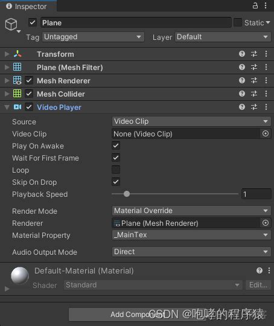
Task: Open Default-Material context menu
Action: pos(269,270)
